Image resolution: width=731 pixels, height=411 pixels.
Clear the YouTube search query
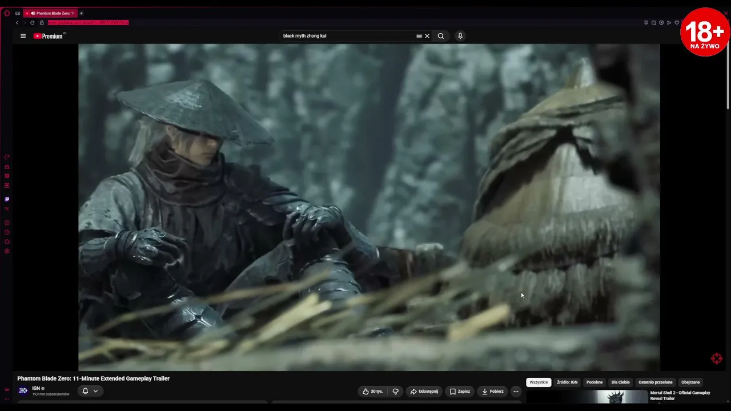(427, 36)
